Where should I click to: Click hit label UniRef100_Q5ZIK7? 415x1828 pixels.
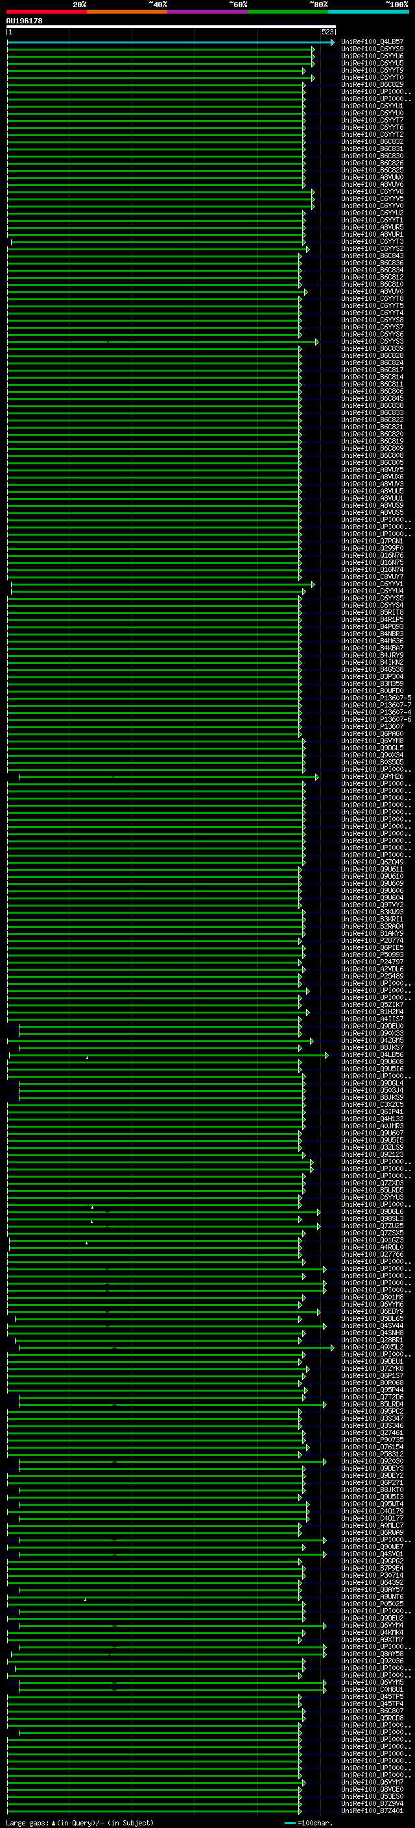pyautogui.click(x=372, y=1005)
